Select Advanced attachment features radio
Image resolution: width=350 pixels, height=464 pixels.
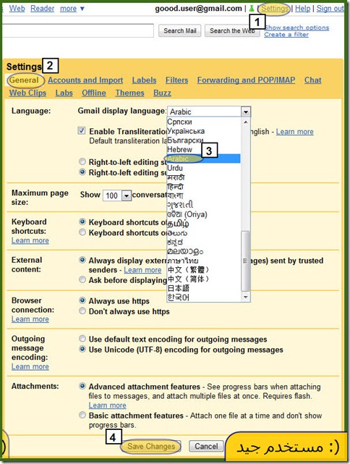click(x=82, y=386)
